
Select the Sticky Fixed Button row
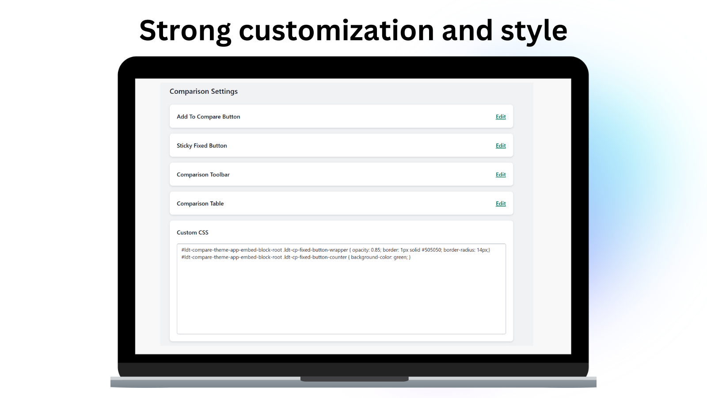coord(340,145)
